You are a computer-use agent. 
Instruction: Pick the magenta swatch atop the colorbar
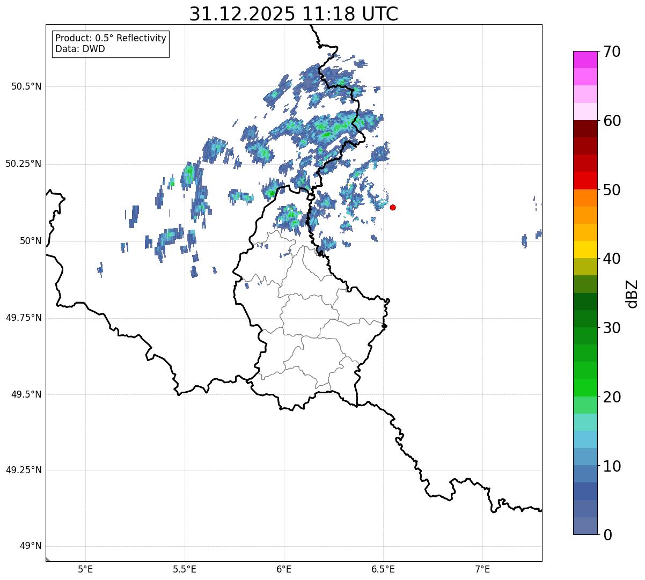click(x=586, y=60)
